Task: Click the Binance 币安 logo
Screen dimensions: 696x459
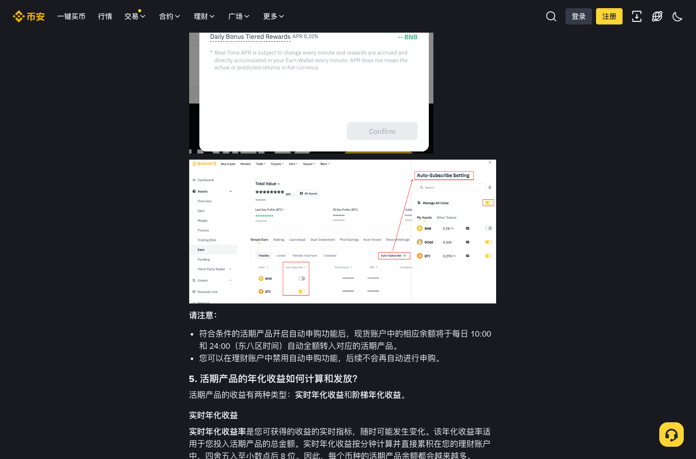Action: pyautogui.click(x=29, y=16)
